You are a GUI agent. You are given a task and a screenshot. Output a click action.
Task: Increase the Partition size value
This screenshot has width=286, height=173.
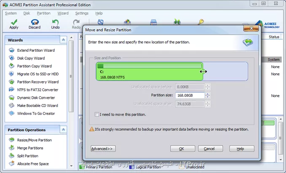(x=208, y=94)
